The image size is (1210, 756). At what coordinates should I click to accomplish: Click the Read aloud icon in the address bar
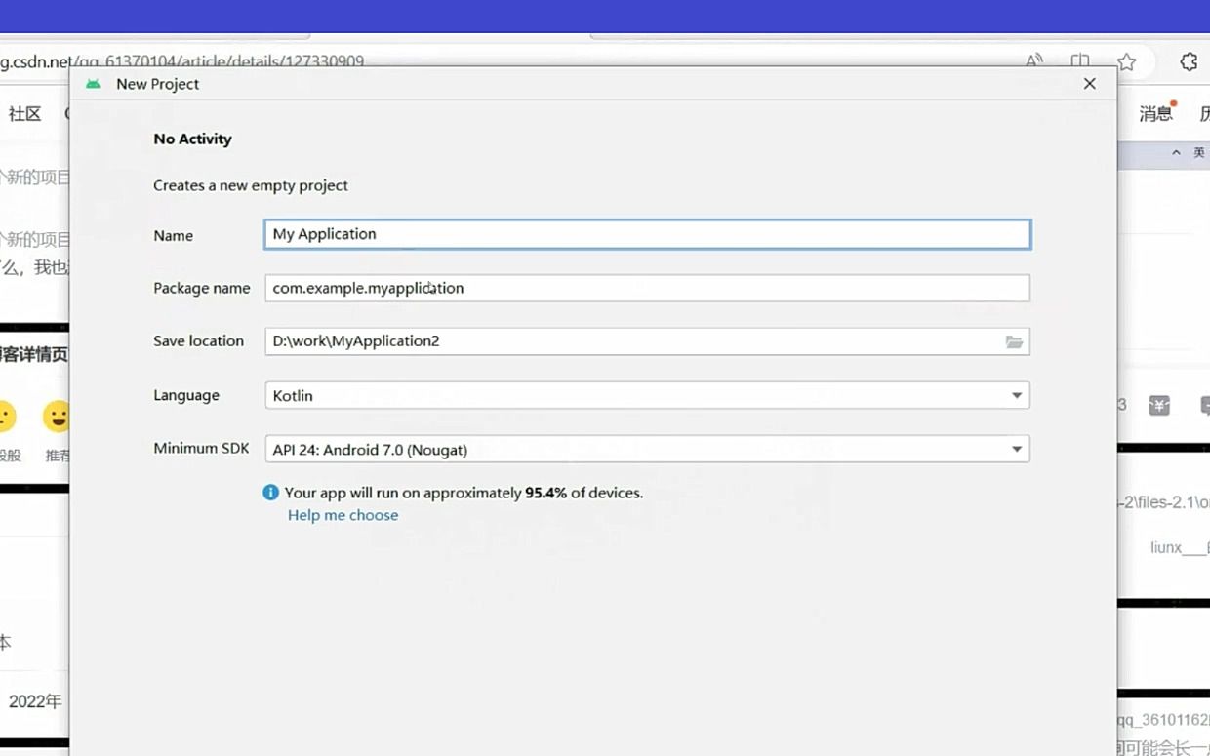1033,60
